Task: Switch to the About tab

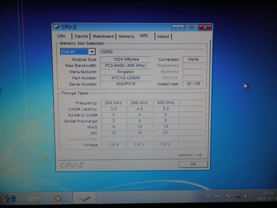Action: pyautogui.click(x=163, y=37)
